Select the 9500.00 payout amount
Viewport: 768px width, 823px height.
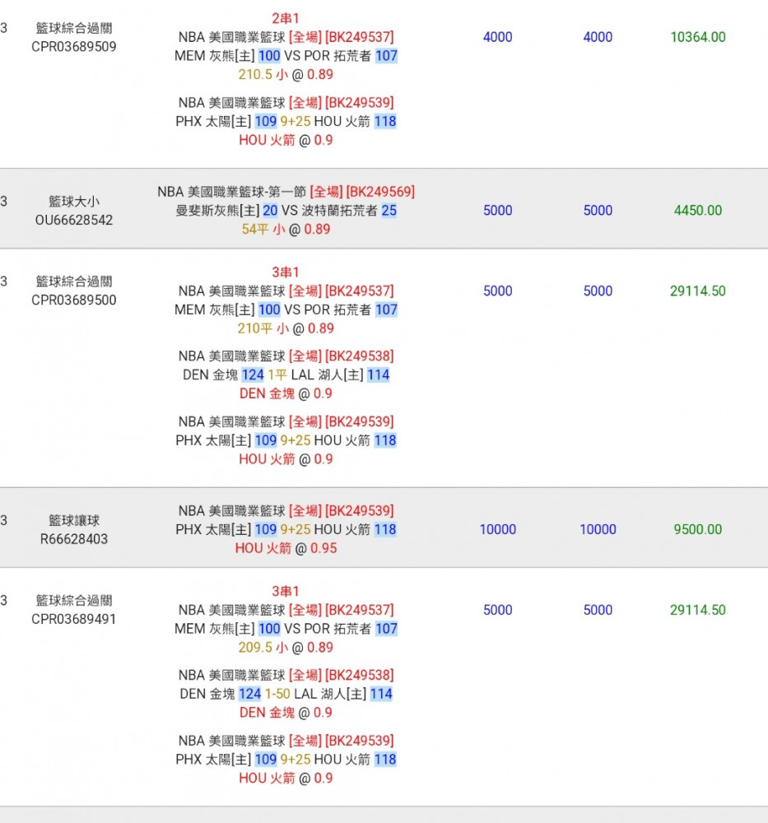pos(698,529)
